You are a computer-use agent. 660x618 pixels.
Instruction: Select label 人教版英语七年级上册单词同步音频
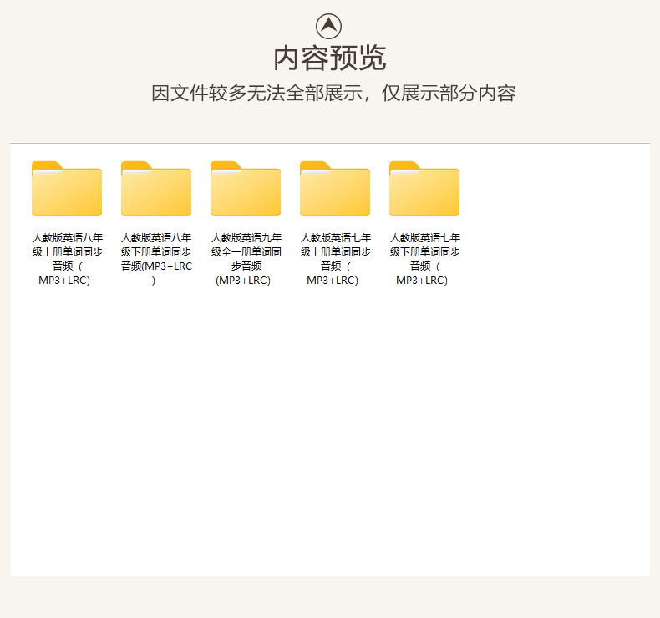(x=336, y=259)
